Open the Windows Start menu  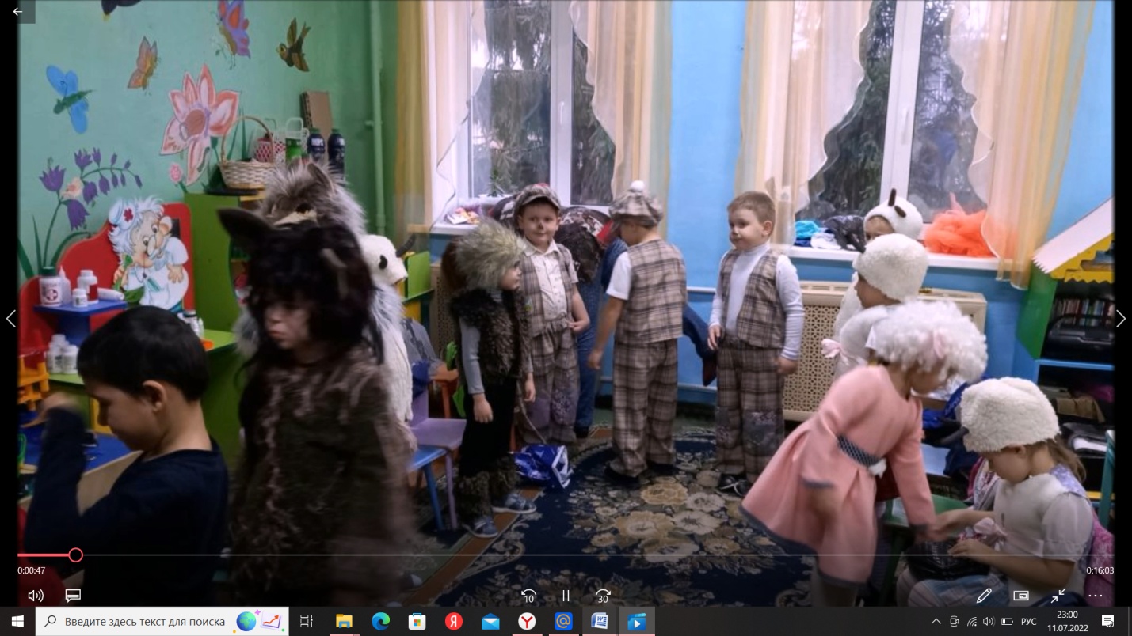coord(17,622)
